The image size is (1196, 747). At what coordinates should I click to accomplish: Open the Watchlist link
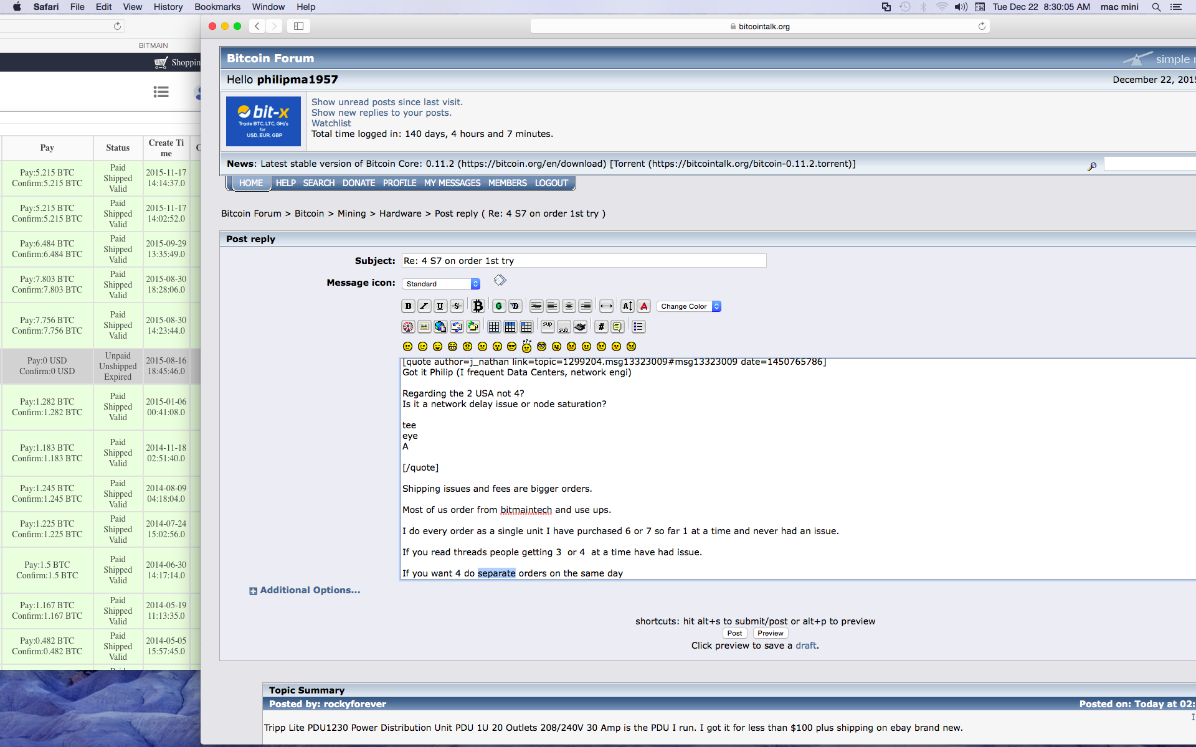click(331, 123)
